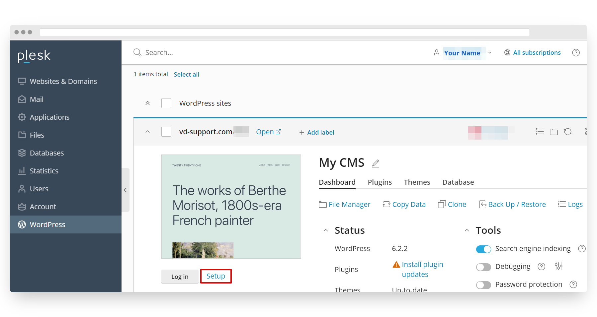Open Debugging help icon
Image resolution: width=597 pixels, height=317 pixels.
542,266
